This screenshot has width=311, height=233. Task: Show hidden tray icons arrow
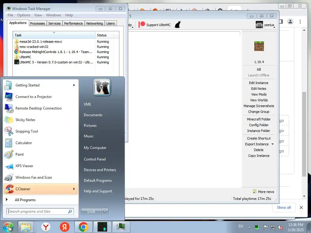(249, 227)
